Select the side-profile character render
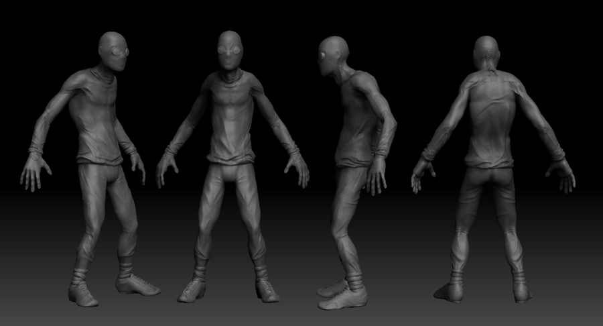 pos(356,173)
